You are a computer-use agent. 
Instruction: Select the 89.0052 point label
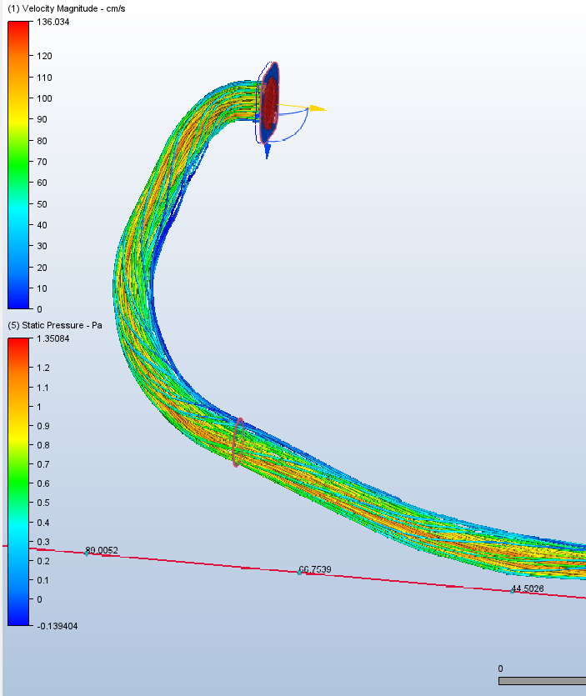pyautogui.click(x=102, y=550)
